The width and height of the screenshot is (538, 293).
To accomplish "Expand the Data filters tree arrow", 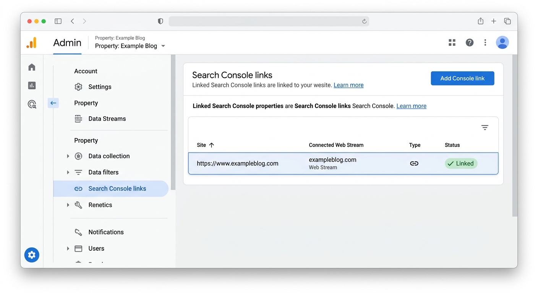I will [x=68, y=172].
